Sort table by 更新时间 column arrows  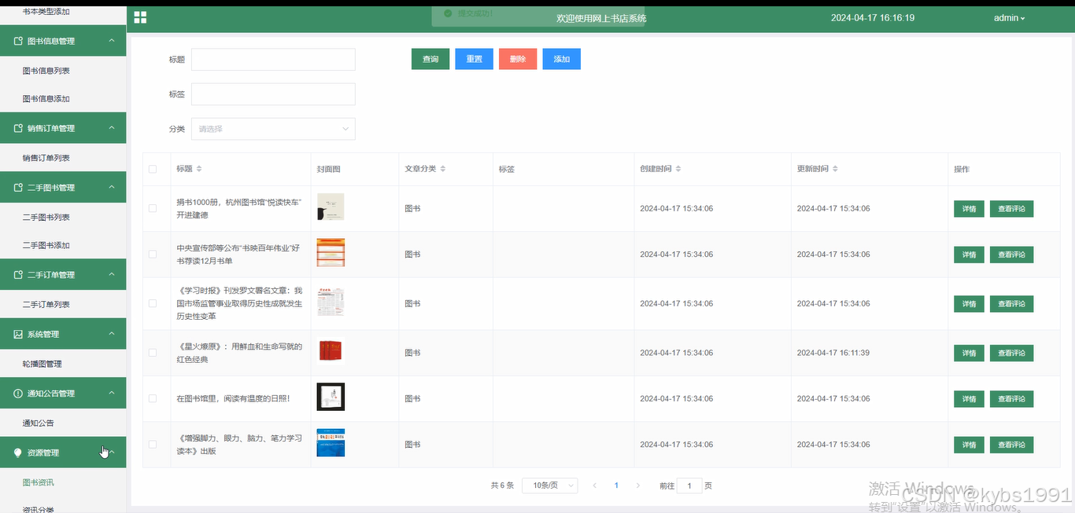click(x=835, y=169)
